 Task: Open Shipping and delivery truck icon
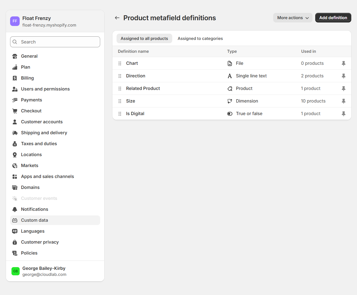click(x=15, y=133)
